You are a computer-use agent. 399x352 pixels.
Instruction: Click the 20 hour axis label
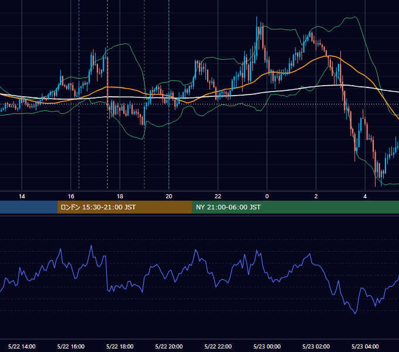coord(169,197)
